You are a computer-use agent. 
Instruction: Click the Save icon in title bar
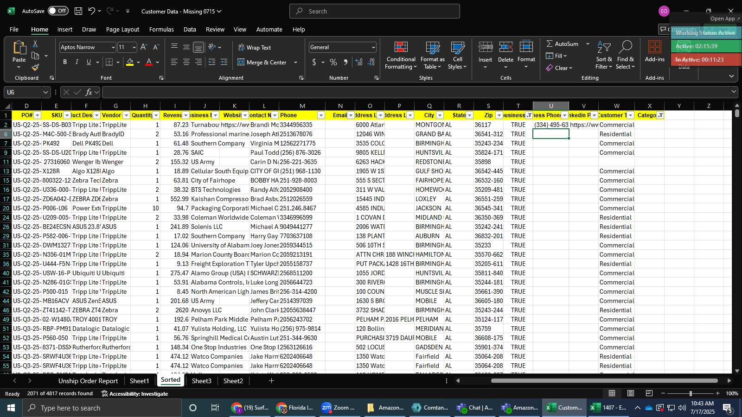point(78,11)
